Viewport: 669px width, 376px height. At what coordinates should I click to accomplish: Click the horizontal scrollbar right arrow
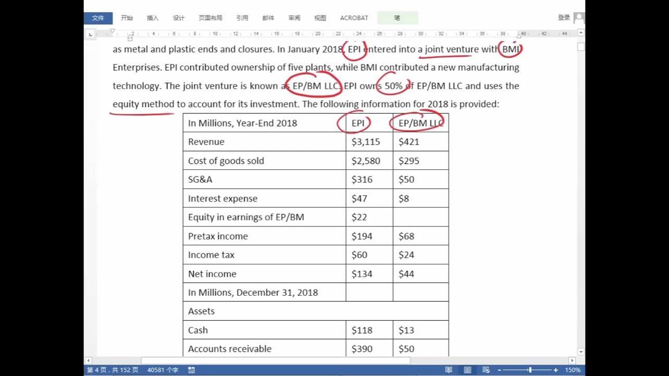pos(572,360)
